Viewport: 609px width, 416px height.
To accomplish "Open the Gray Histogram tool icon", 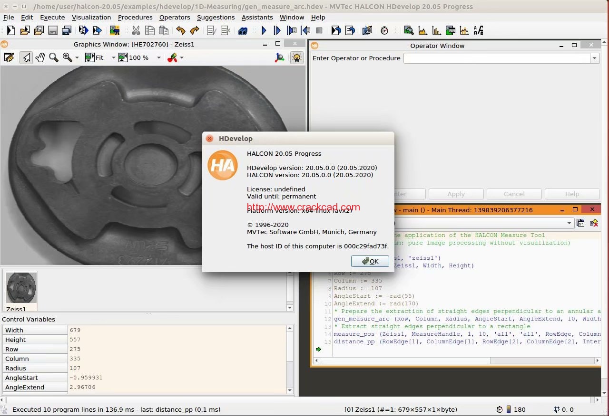I will [422, 30].
